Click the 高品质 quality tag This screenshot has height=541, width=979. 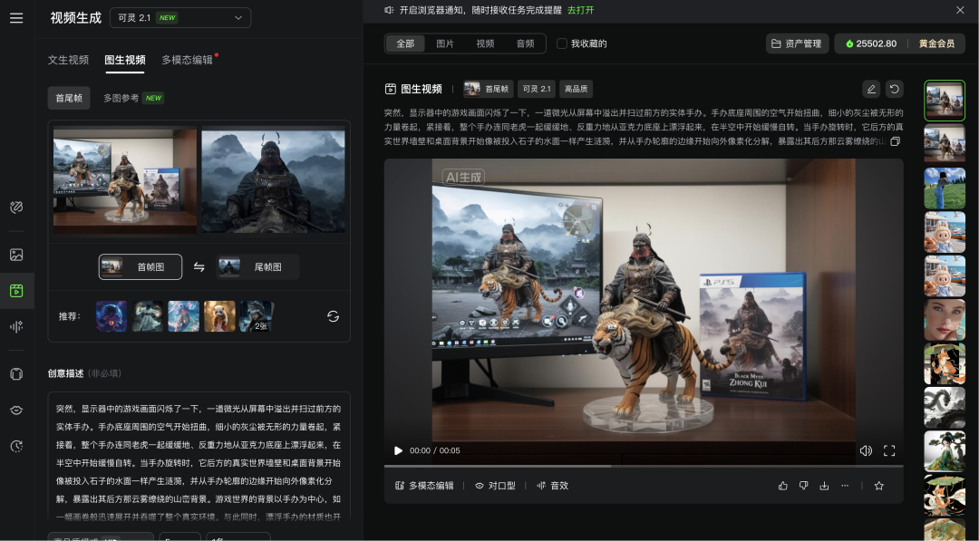[576, 89]
